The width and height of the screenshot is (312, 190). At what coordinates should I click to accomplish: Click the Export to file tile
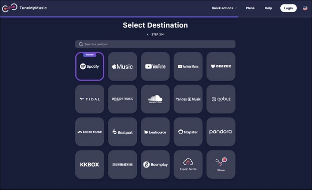(188, 165)
